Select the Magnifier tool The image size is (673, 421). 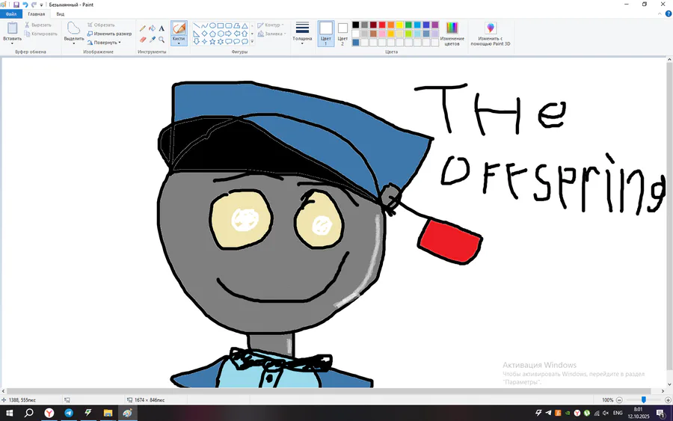(x=162, y=40)
